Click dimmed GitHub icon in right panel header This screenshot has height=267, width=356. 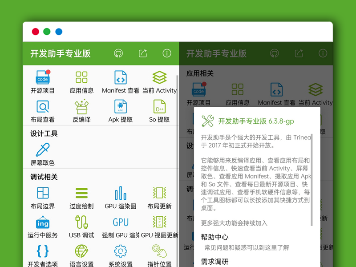click(x=274, y=53)
